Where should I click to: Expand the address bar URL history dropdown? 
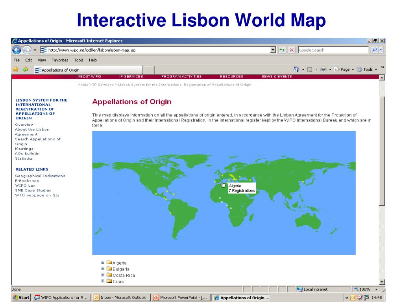click(273, 50)
